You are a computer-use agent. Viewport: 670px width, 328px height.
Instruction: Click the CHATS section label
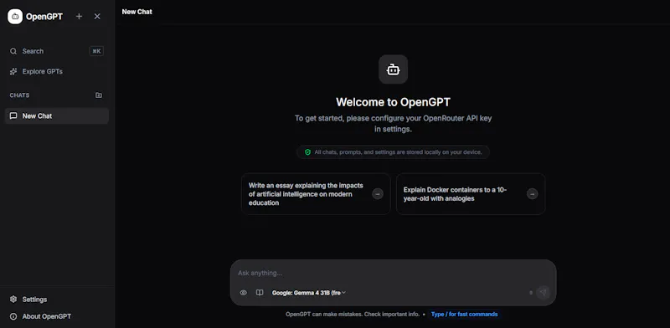point(19,95)
